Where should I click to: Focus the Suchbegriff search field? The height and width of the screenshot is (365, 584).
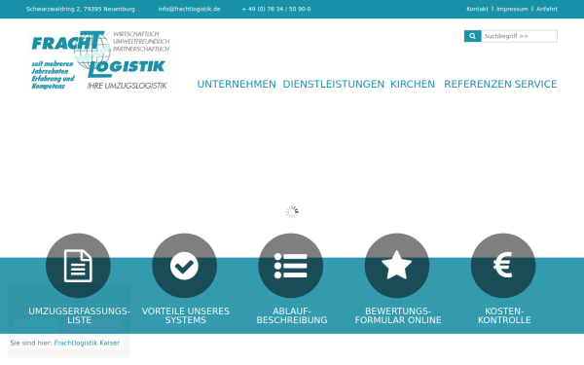[519, 36]
